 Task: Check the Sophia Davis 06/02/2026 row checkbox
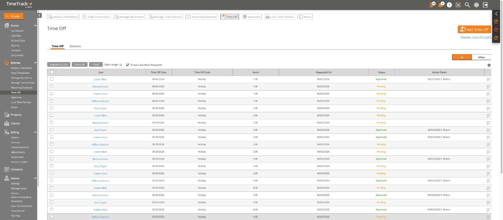pos(52,94)
